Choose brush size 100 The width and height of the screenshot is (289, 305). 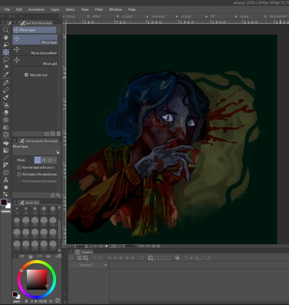click(x=44, y=234)
